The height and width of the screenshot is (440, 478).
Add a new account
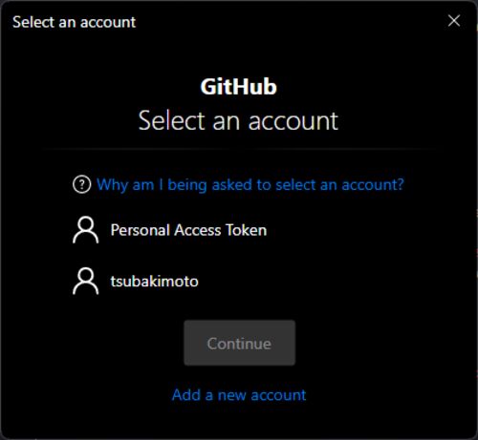click(239, 395)
